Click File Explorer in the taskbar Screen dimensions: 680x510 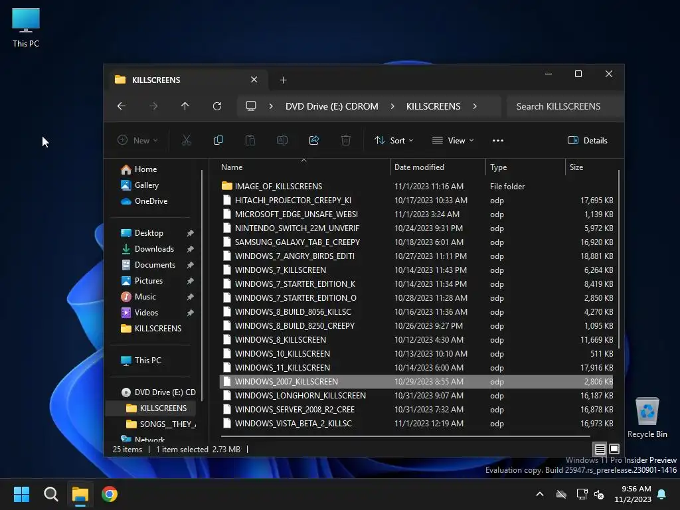[80, 494]
